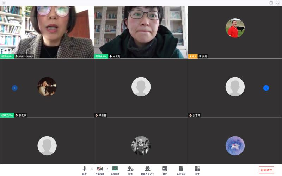Click the red end meeting (结束会议) button
This screenshot has height=176, width=282.
click(266, 170)
